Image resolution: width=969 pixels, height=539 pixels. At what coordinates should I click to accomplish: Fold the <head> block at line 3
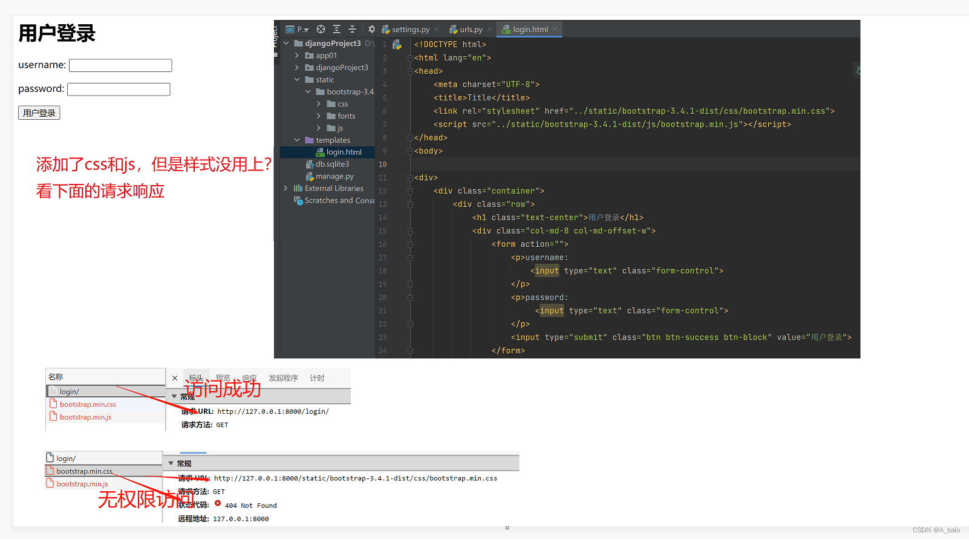point(410,71)
